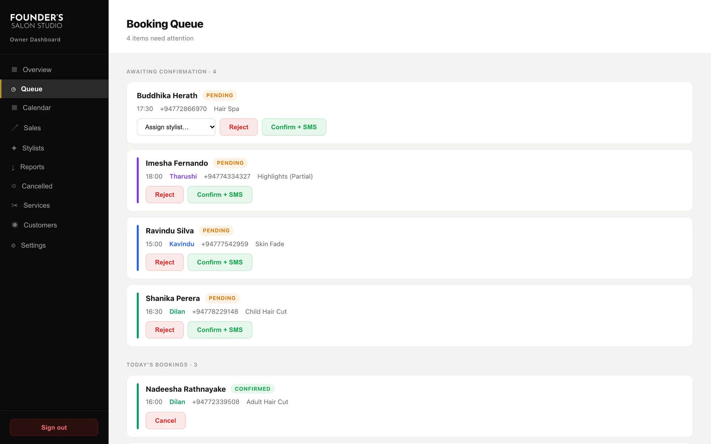Click the Services scissors icon
The image size is (711, 444).
15,205
